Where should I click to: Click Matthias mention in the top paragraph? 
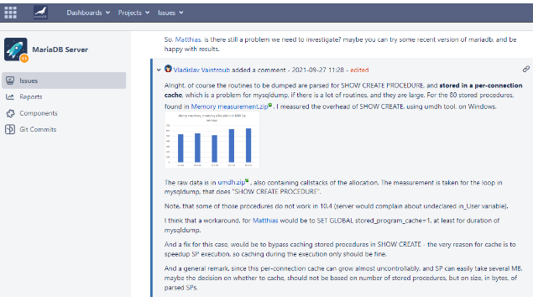[x=188, y=39]
